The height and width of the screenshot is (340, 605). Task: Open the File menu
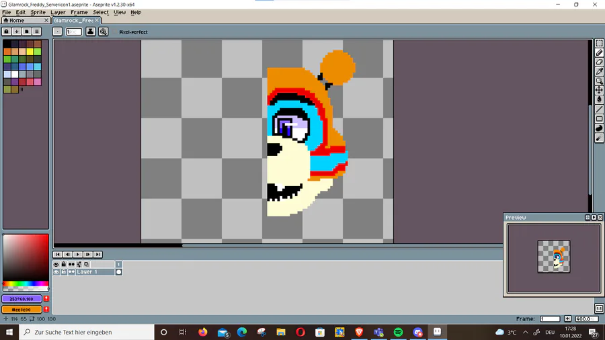click(x=7, y=12)
